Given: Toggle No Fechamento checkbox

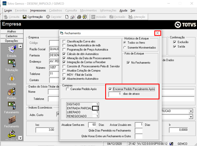Looking at the screenshot, I should pos(128,63).
